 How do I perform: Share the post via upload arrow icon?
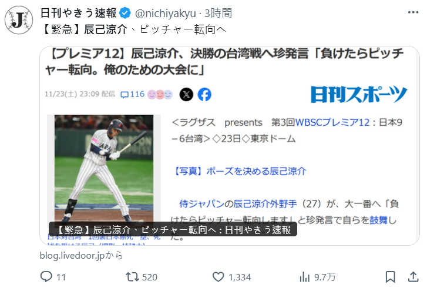click(x=413, y=277)
